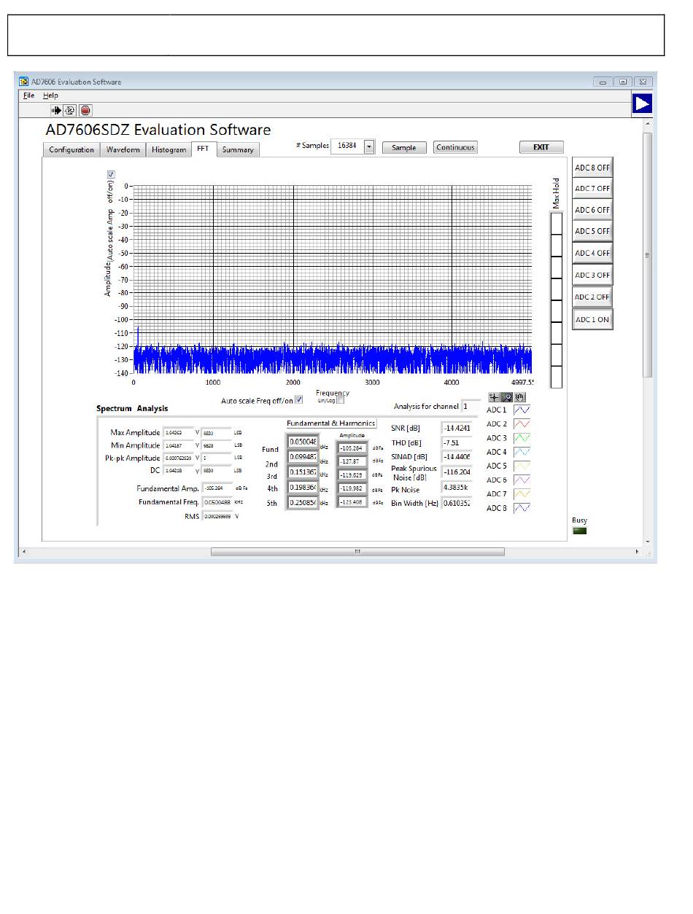Screen dimensions: 693x914
Task: Click the vertical scrollbar thumb
Action: pos(648,255)
